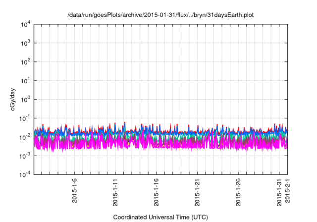This screenshot has width=317, height=222.
Task: Select the 2015-1-6 date label
Action: coord(75,190)
